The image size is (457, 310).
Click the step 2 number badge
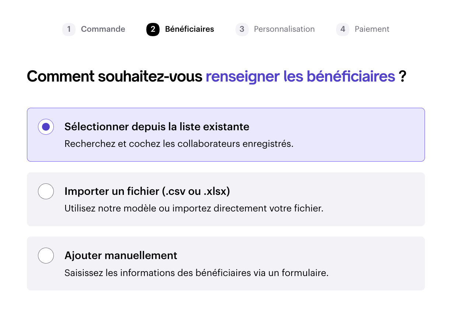coord(153,29)
